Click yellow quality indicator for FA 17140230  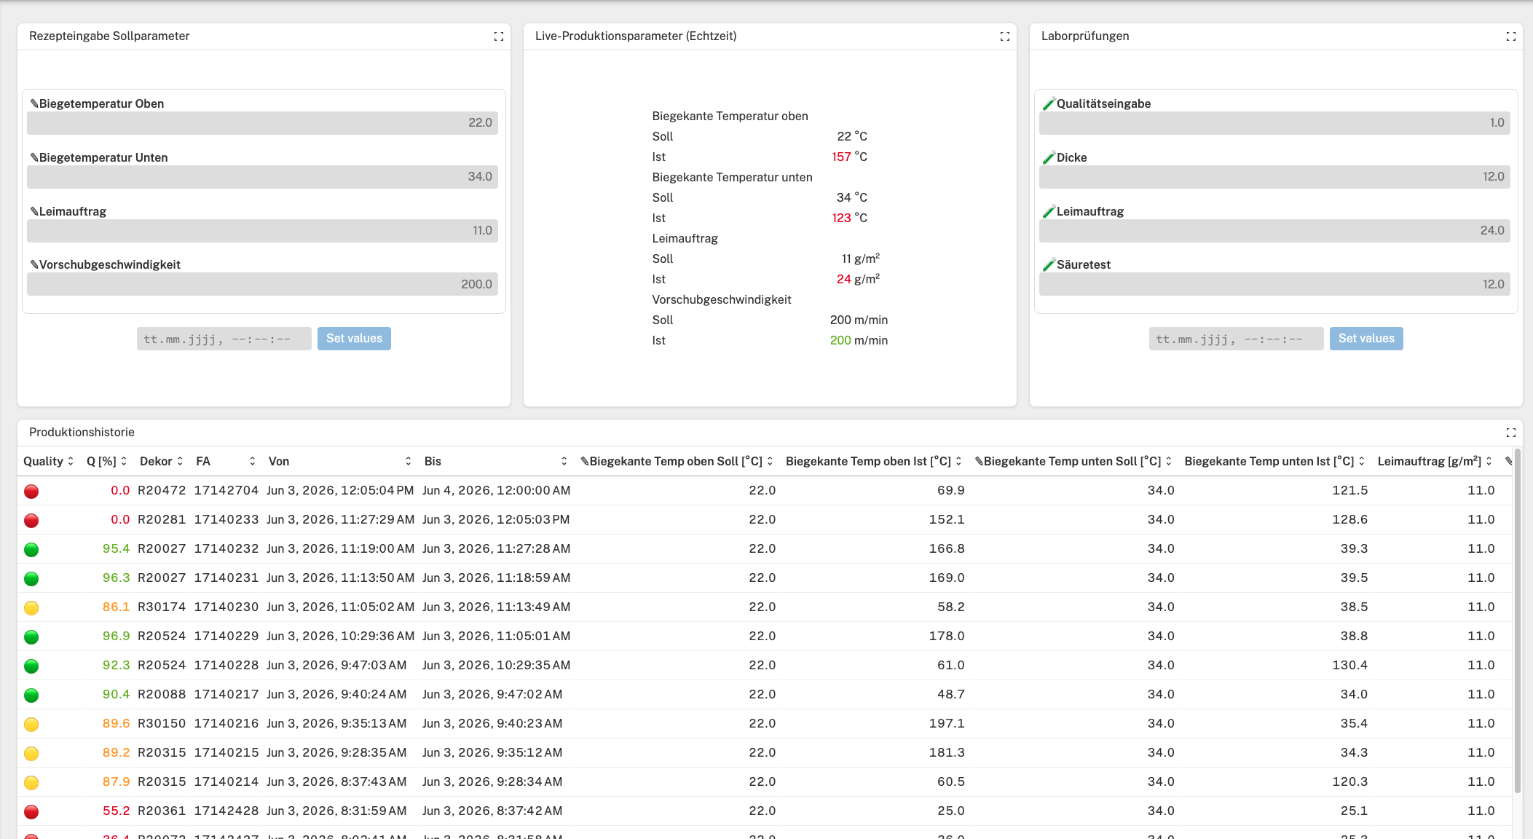click(x=31, y=608)
